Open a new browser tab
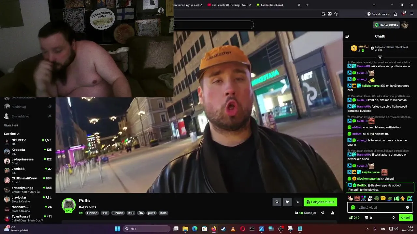Image resolution: width=417 pixels, height=234 pixels. click(307, 5)
